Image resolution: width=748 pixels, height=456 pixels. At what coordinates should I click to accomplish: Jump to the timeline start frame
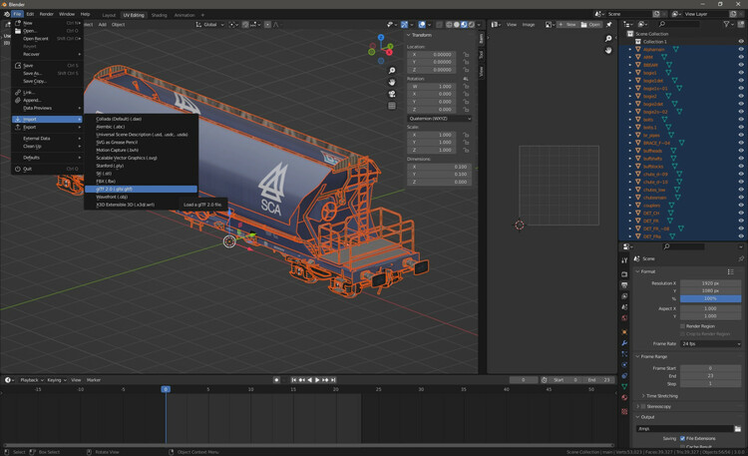tap(294, 380)
